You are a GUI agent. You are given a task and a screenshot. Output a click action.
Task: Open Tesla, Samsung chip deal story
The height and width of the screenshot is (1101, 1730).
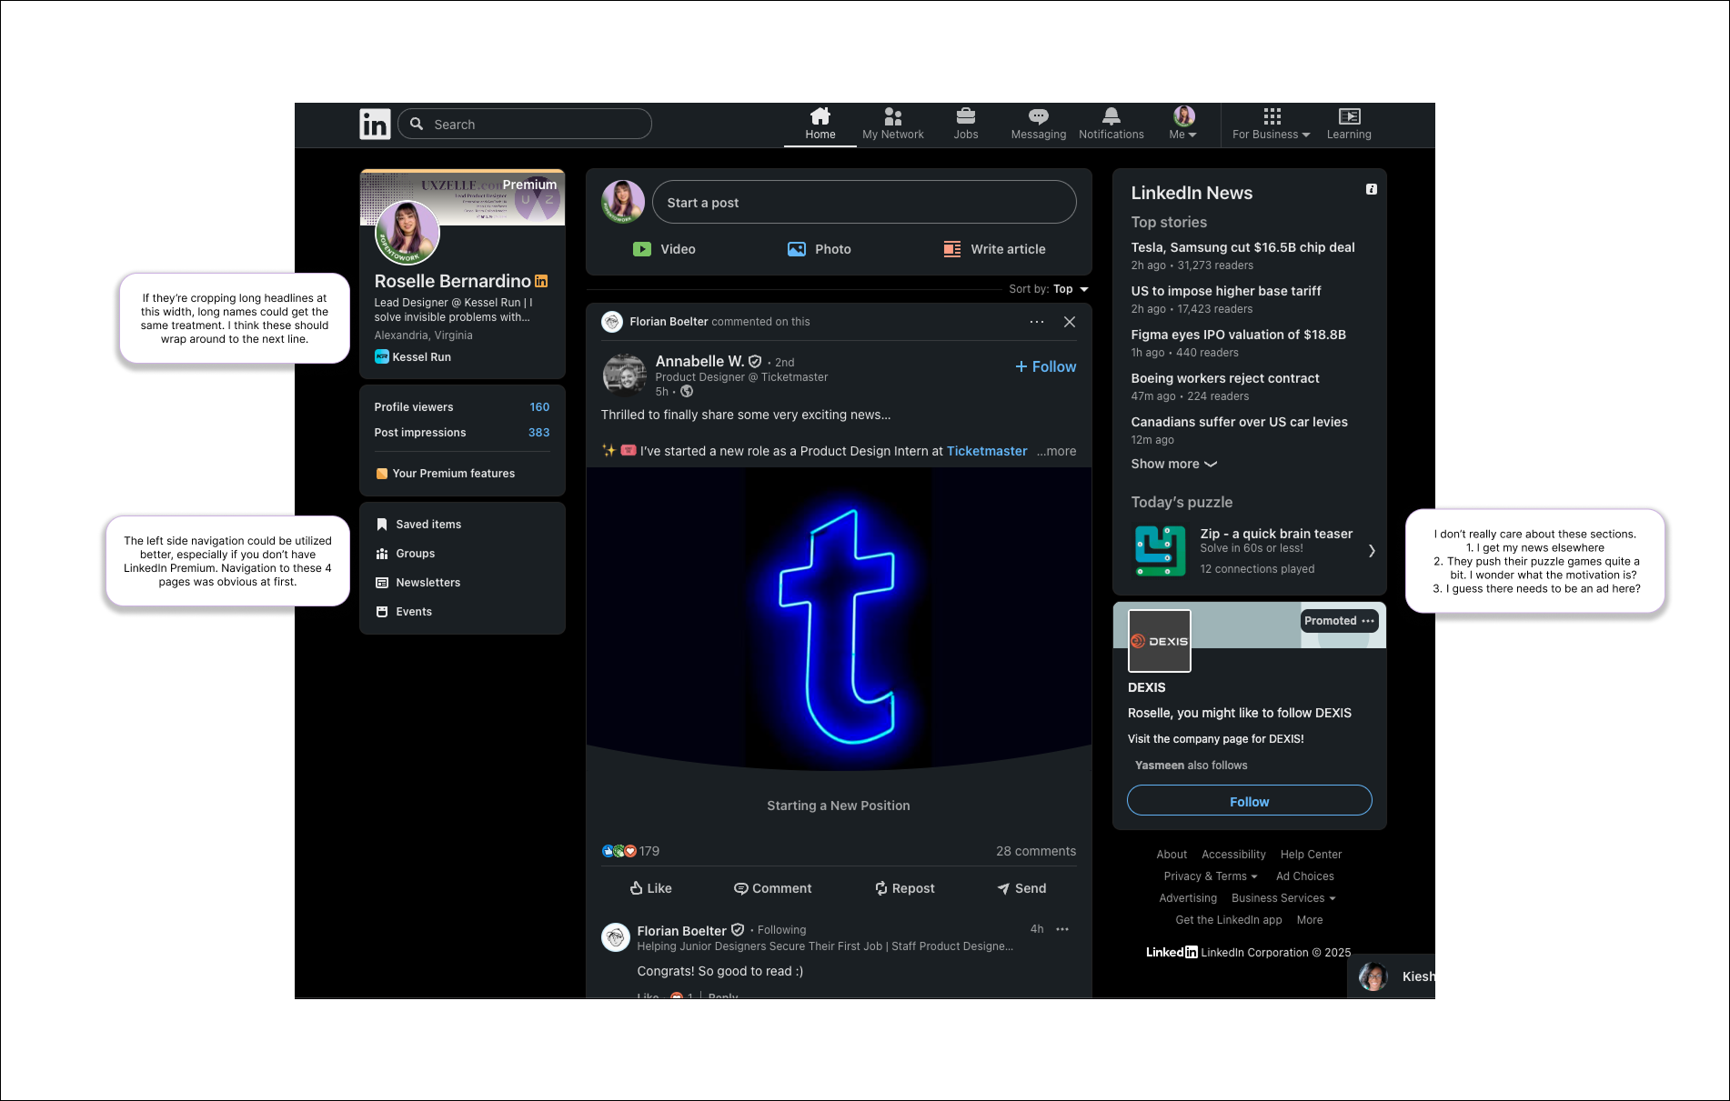(x=1242, y=247)
